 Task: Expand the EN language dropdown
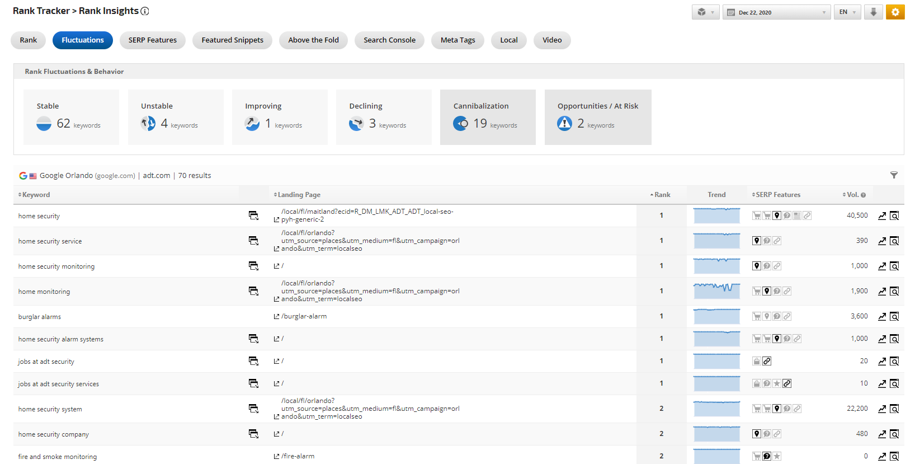tap(847, 12)
